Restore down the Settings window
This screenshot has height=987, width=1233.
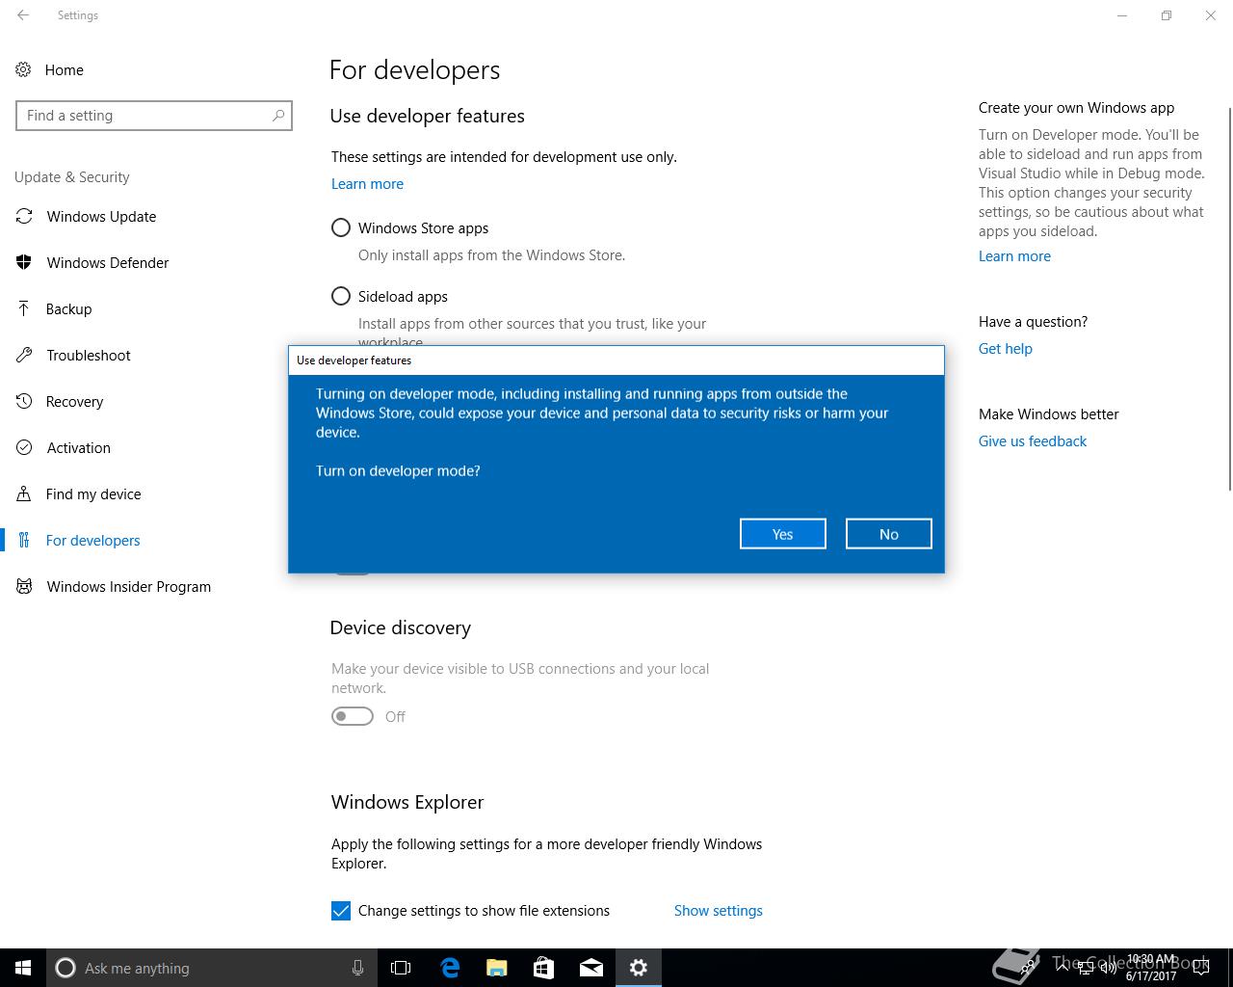coord(1167,15)
